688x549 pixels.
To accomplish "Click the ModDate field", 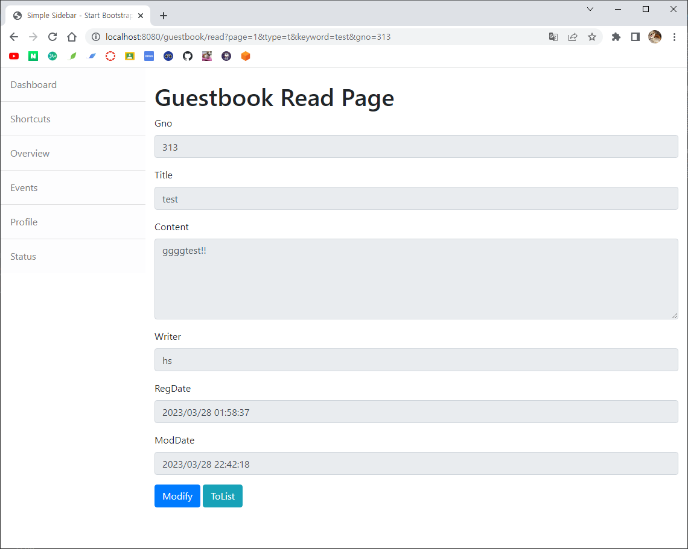I will click(416, 463).
